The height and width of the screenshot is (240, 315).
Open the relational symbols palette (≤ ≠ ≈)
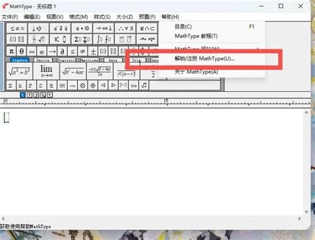[17, 29]
